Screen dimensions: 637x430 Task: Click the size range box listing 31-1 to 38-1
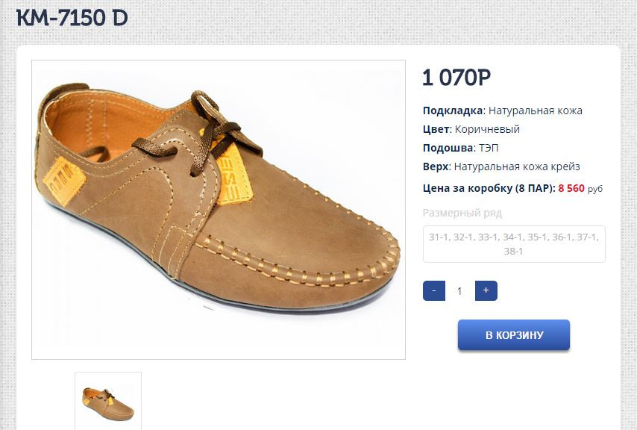tap(514, 244)
